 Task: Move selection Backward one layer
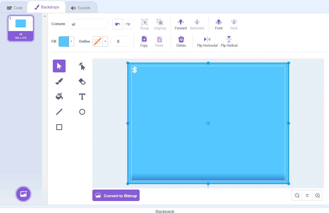pos(197,24)
